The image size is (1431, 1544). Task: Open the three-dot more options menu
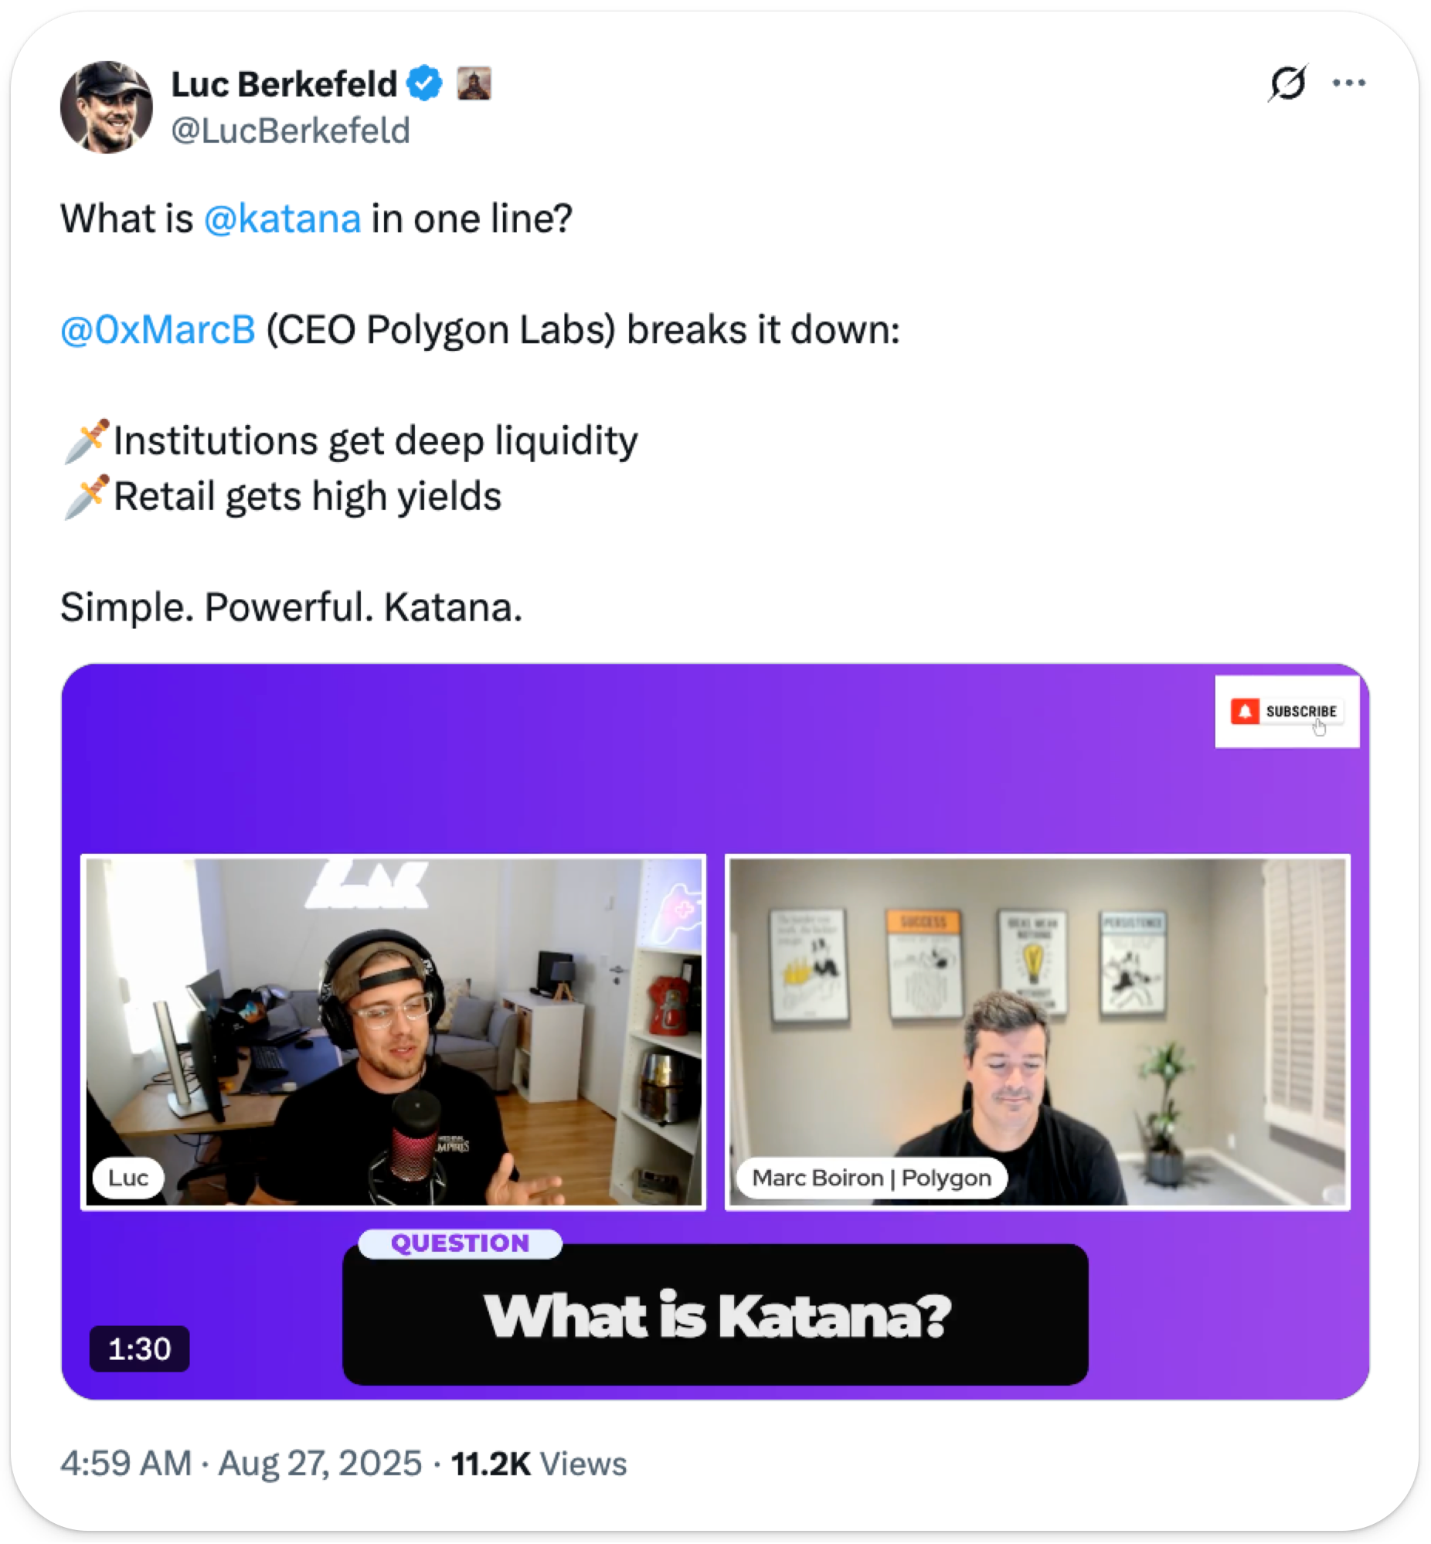1349,83
